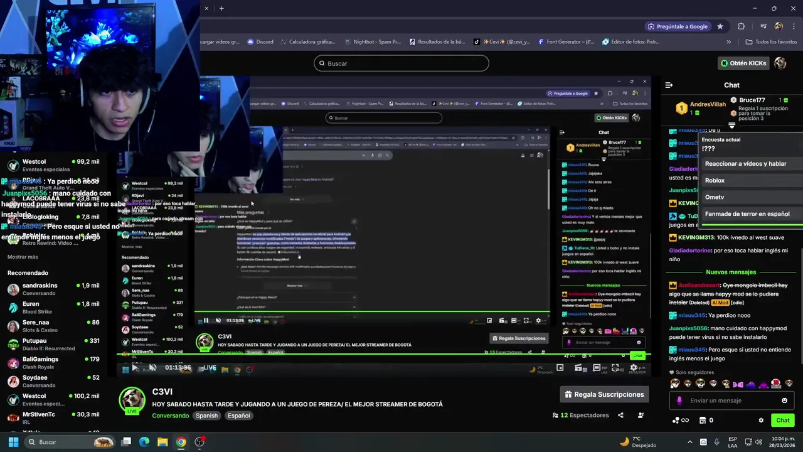Open a new browser tab
Screen dimensions: 803x452
click(x=221, y=8)
